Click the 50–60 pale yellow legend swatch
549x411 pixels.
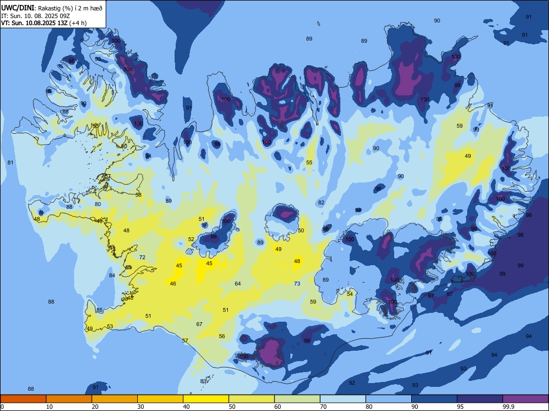[252, 399]
